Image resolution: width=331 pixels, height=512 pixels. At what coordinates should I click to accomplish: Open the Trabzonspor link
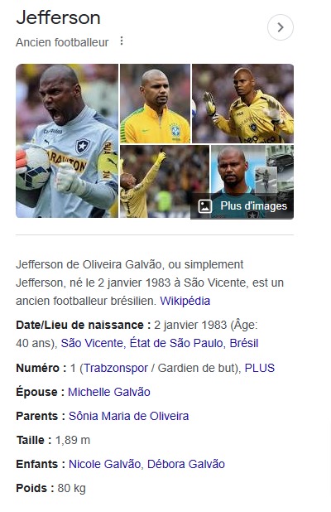point(116,368)
